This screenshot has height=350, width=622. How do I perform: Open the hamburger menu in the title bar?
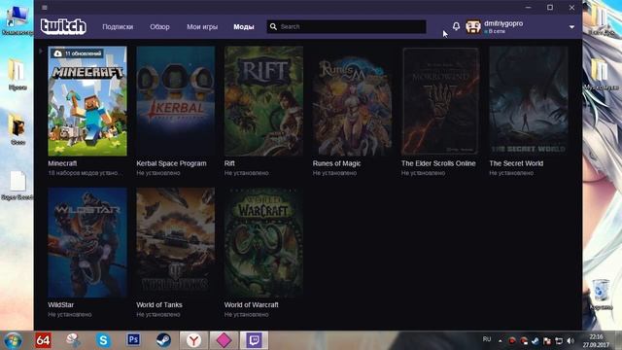pyautogui.click(x=45, y=8)
